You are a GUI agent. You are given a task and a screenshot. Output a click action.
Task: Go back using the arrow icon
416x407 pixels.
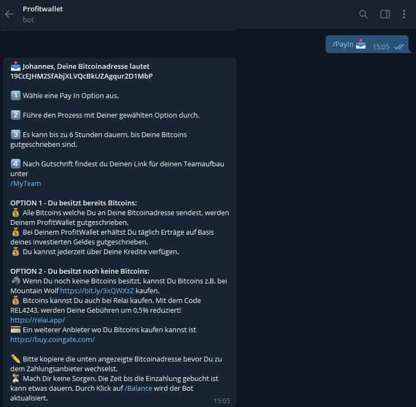(9, 14)
